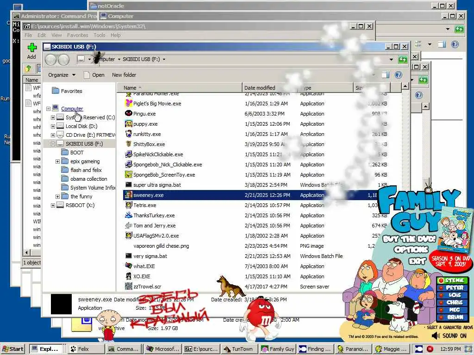Expand the Local Disk (D:) node

pos(53,126)
